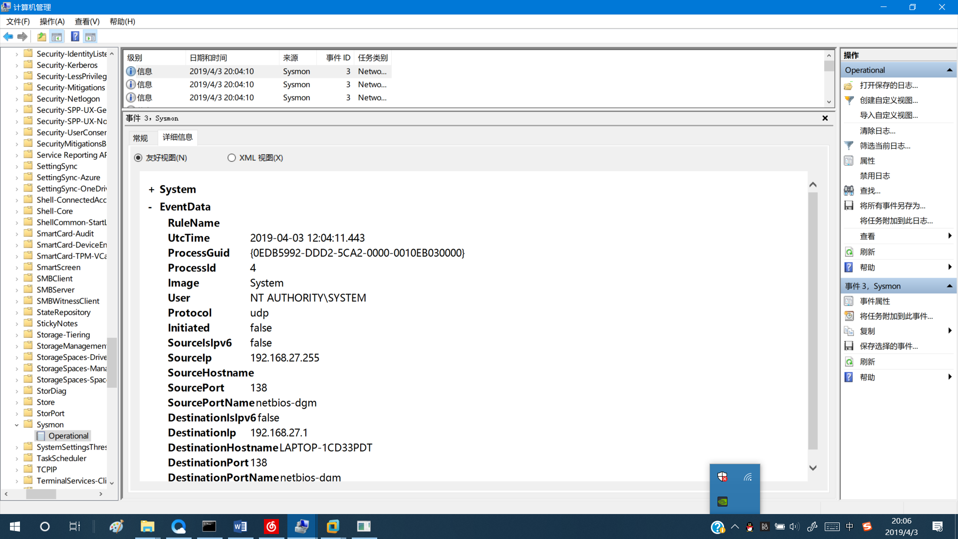The height and width of the screenshot is (539, 958).
Task: Expand the SMBClient tree folder
Action: click(x=16, y=278)
